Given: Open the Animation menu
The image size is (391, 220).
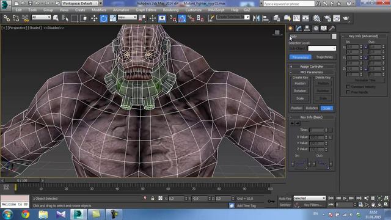Looking at the screenshot, I should 121,10.
